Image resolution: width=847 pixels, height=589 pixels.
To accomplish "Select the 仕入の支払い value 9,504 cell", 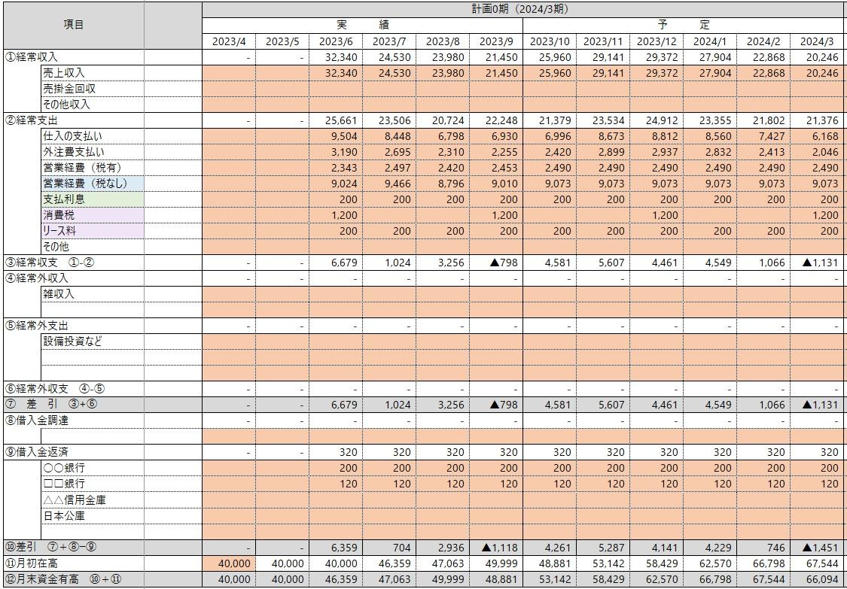I will click(x=336, y=136).
